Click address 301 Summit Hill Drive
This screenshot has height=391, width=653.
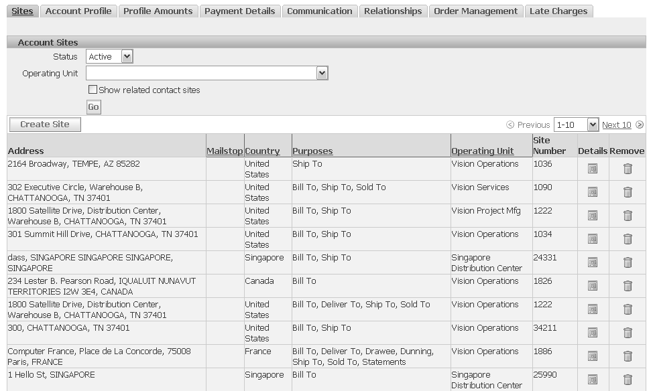click(103, 234)
